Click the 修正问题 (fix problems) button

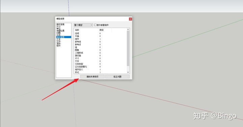[117, 76]
